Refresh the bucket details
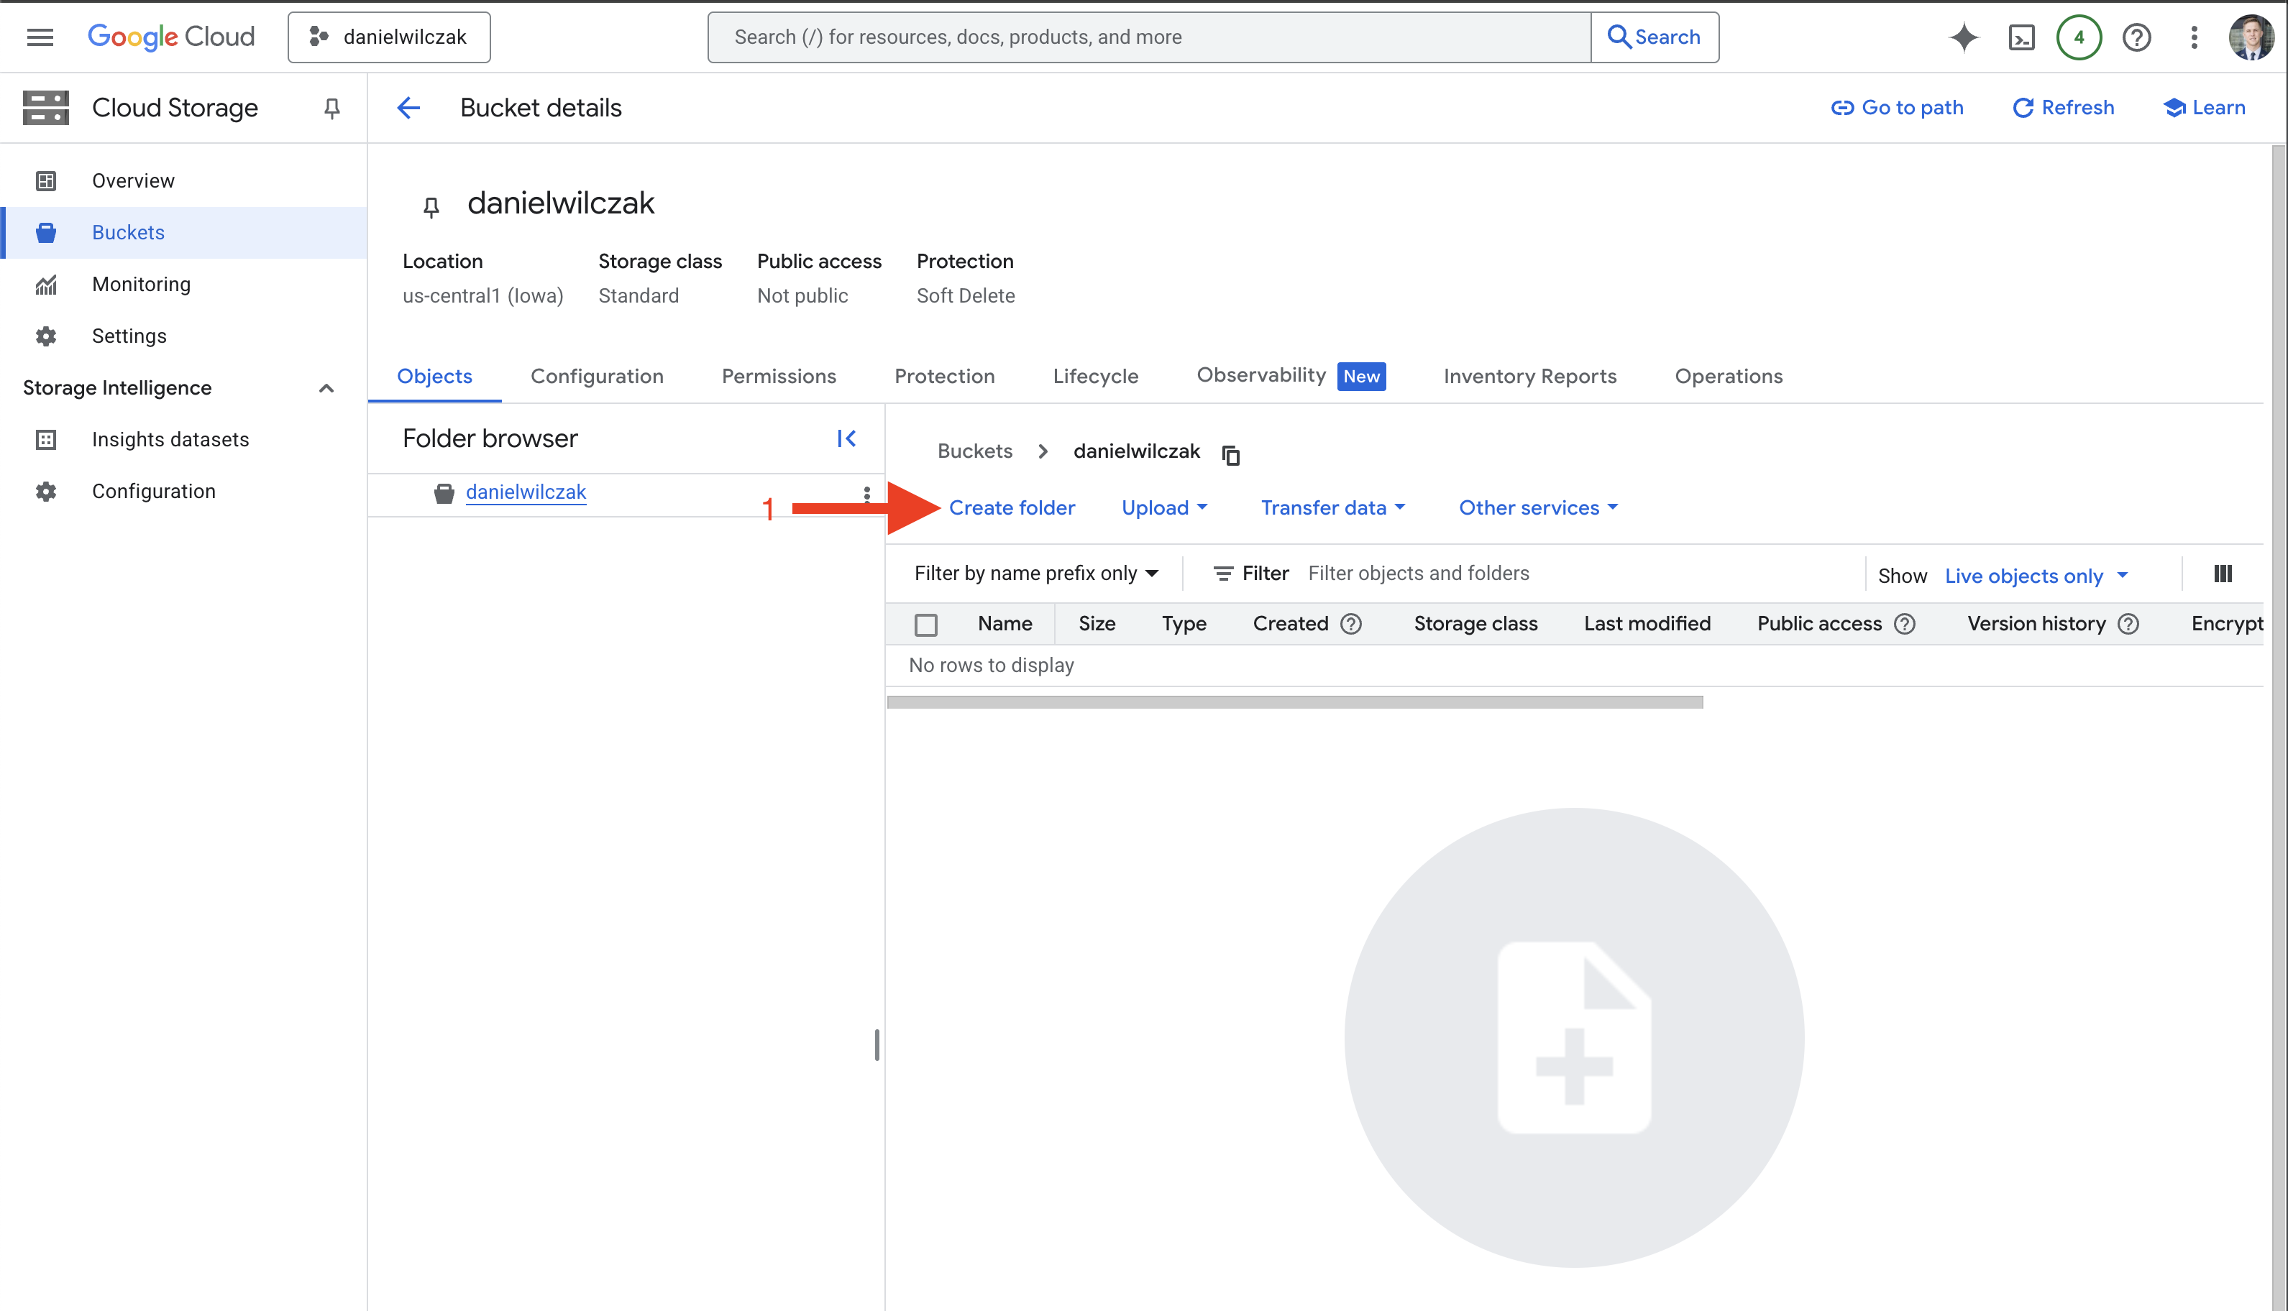This screenshot has height=1311, width=2288. click(x=2064, y=108)
